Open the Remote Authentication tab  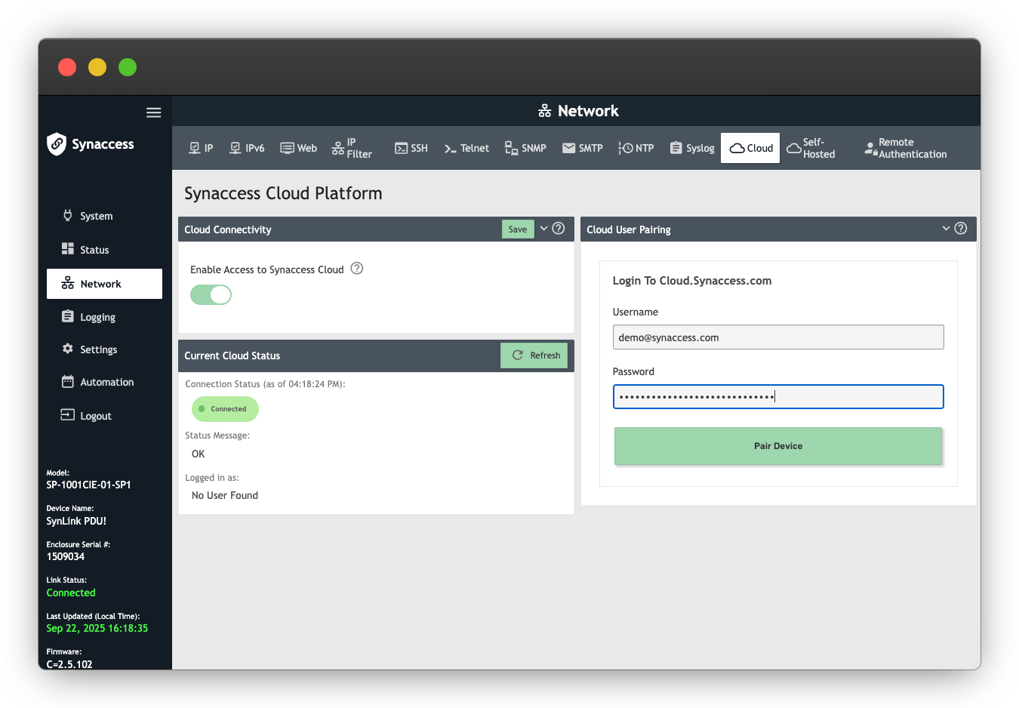point(906,148)
